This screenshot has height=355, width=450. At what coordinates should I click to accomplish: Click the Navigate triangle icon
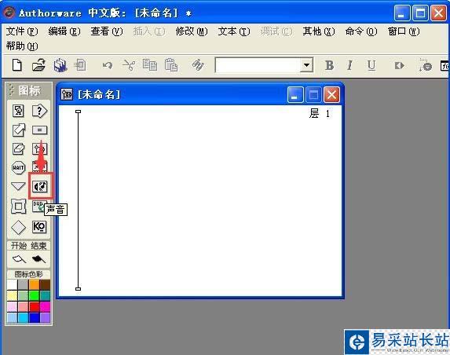(18, 187)
